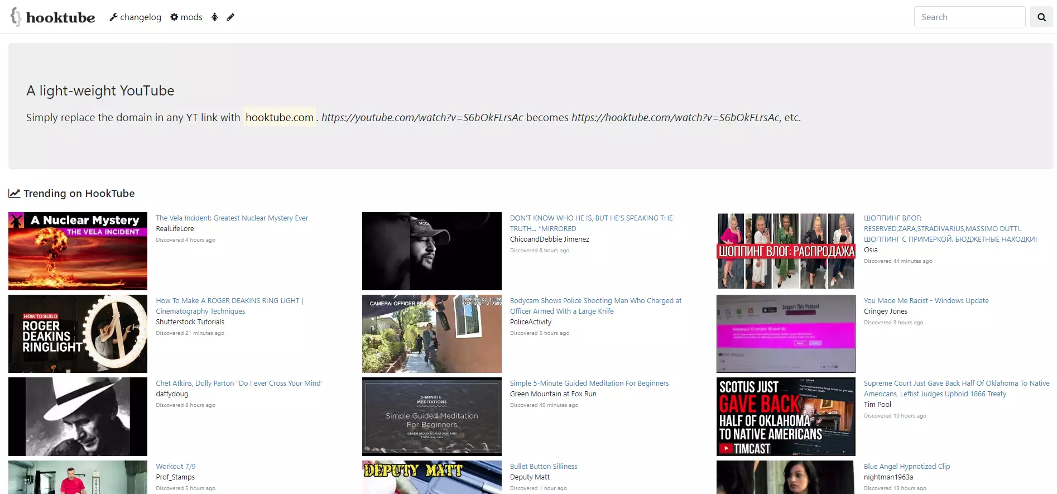
Task: Open 'Blue Angel Hypnotized Clip' title
Action: pyautogui.click(x=906, y=467)
